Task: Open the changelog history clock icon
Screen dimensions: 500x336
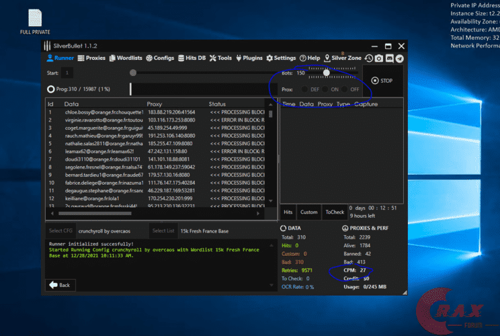Action: [368, 58]
